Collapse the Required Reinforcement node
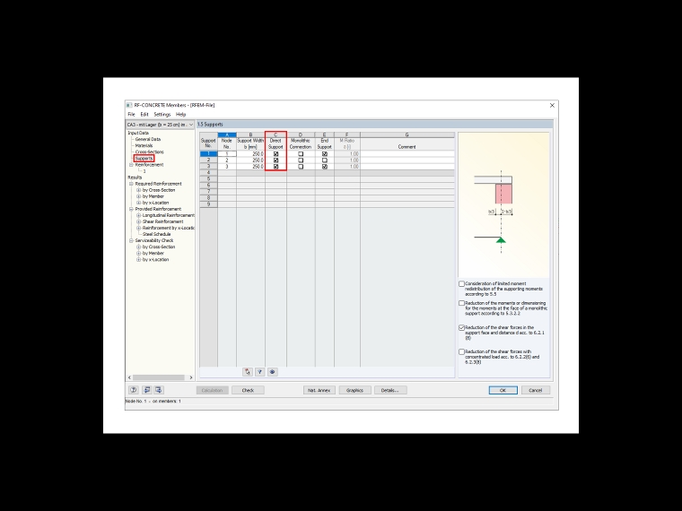Screen dimensions: 682x511 point(131,184)
